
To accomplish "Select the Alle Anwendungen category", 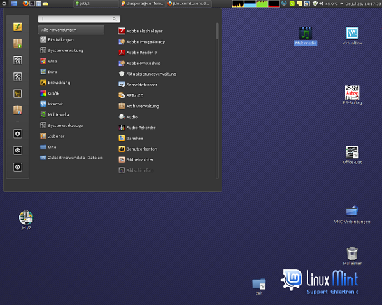I will coord(71,30).
